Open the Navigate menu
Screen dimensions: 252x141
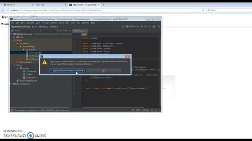click(30, 23)
